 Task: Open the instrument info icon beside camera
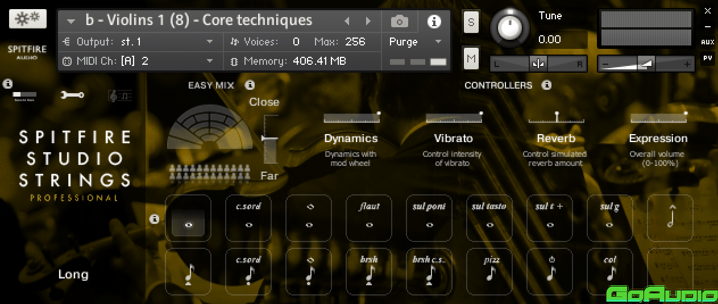pyautogui.click(x=434, y=22)
